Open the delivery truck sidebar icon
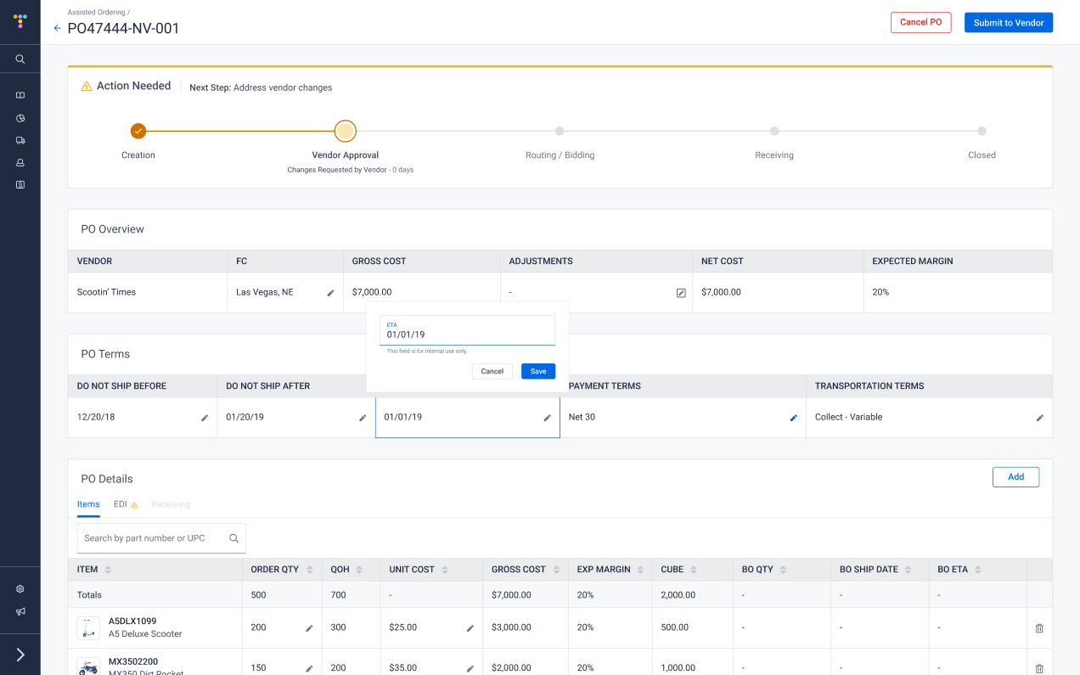This screenshot has width=1080, height=675. click(20, 140)
